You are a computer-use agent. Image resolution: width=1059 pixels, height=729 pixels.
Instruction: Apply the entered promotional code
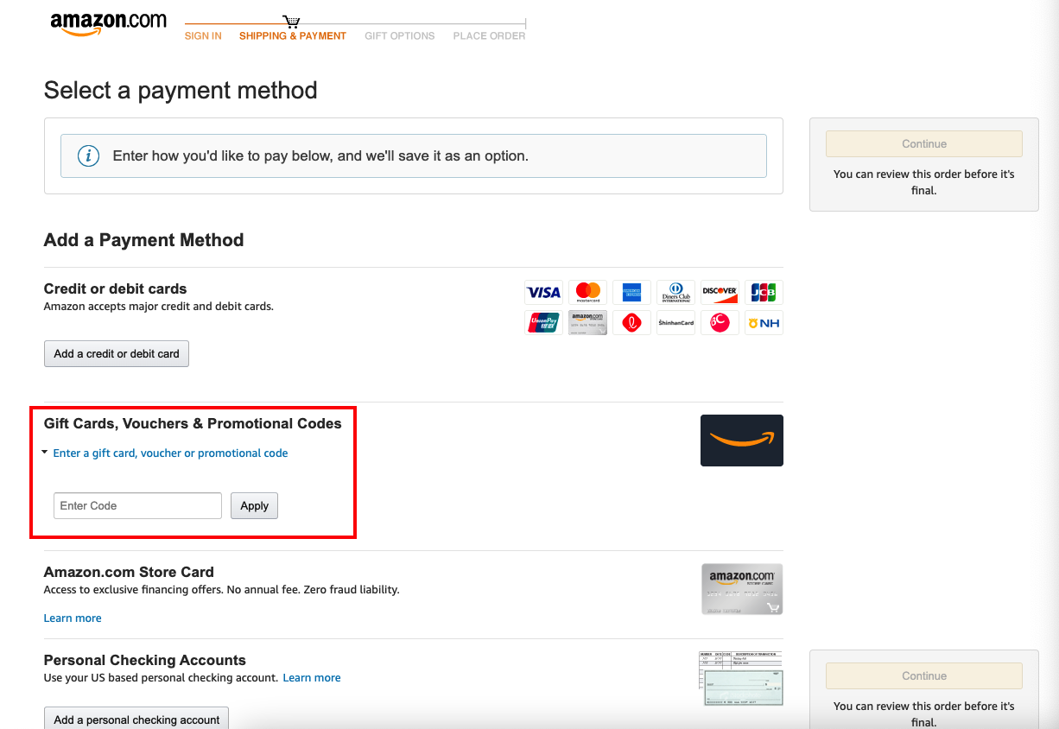pos(254,505)
